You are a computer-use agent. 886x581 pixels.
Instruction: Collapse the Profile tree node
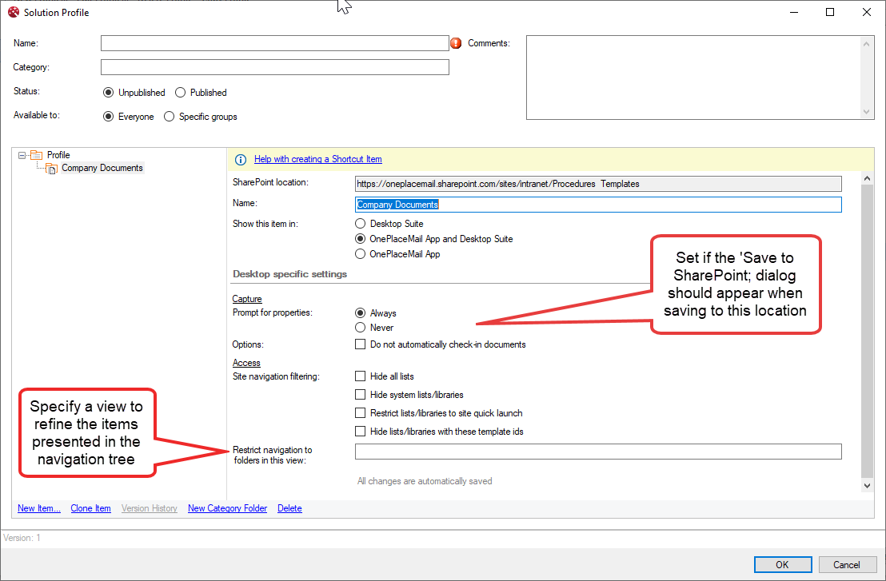point(23,155)
